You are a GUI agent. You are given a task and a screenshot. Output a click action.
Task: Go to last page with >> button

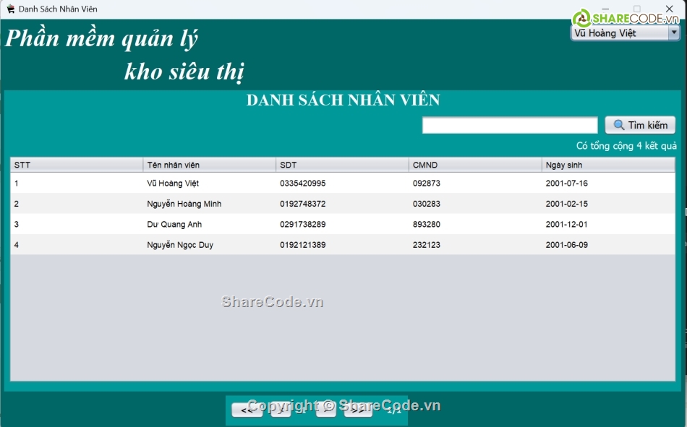(x=358, y=410)
